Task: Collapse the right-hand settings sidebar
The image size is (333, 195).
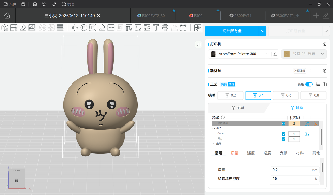Action: point(198,45)
